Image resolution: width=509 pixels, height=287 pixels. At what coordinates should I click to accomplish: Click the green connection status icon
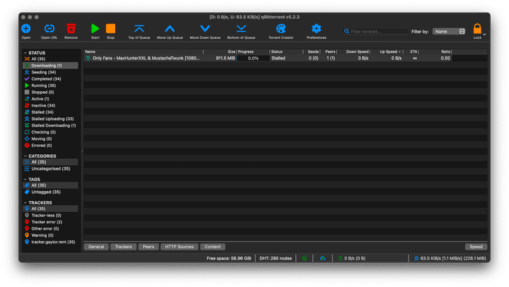pos(305,258)
